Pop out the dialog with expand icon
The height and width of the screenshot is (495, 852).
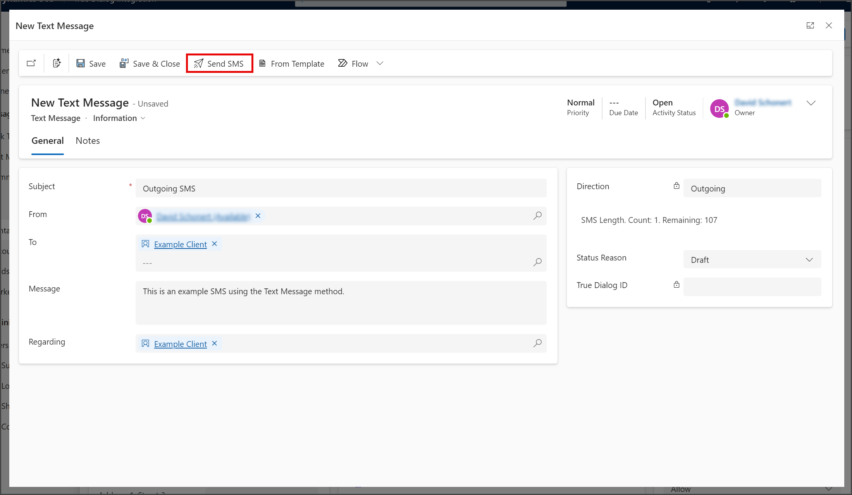(810, 26)
